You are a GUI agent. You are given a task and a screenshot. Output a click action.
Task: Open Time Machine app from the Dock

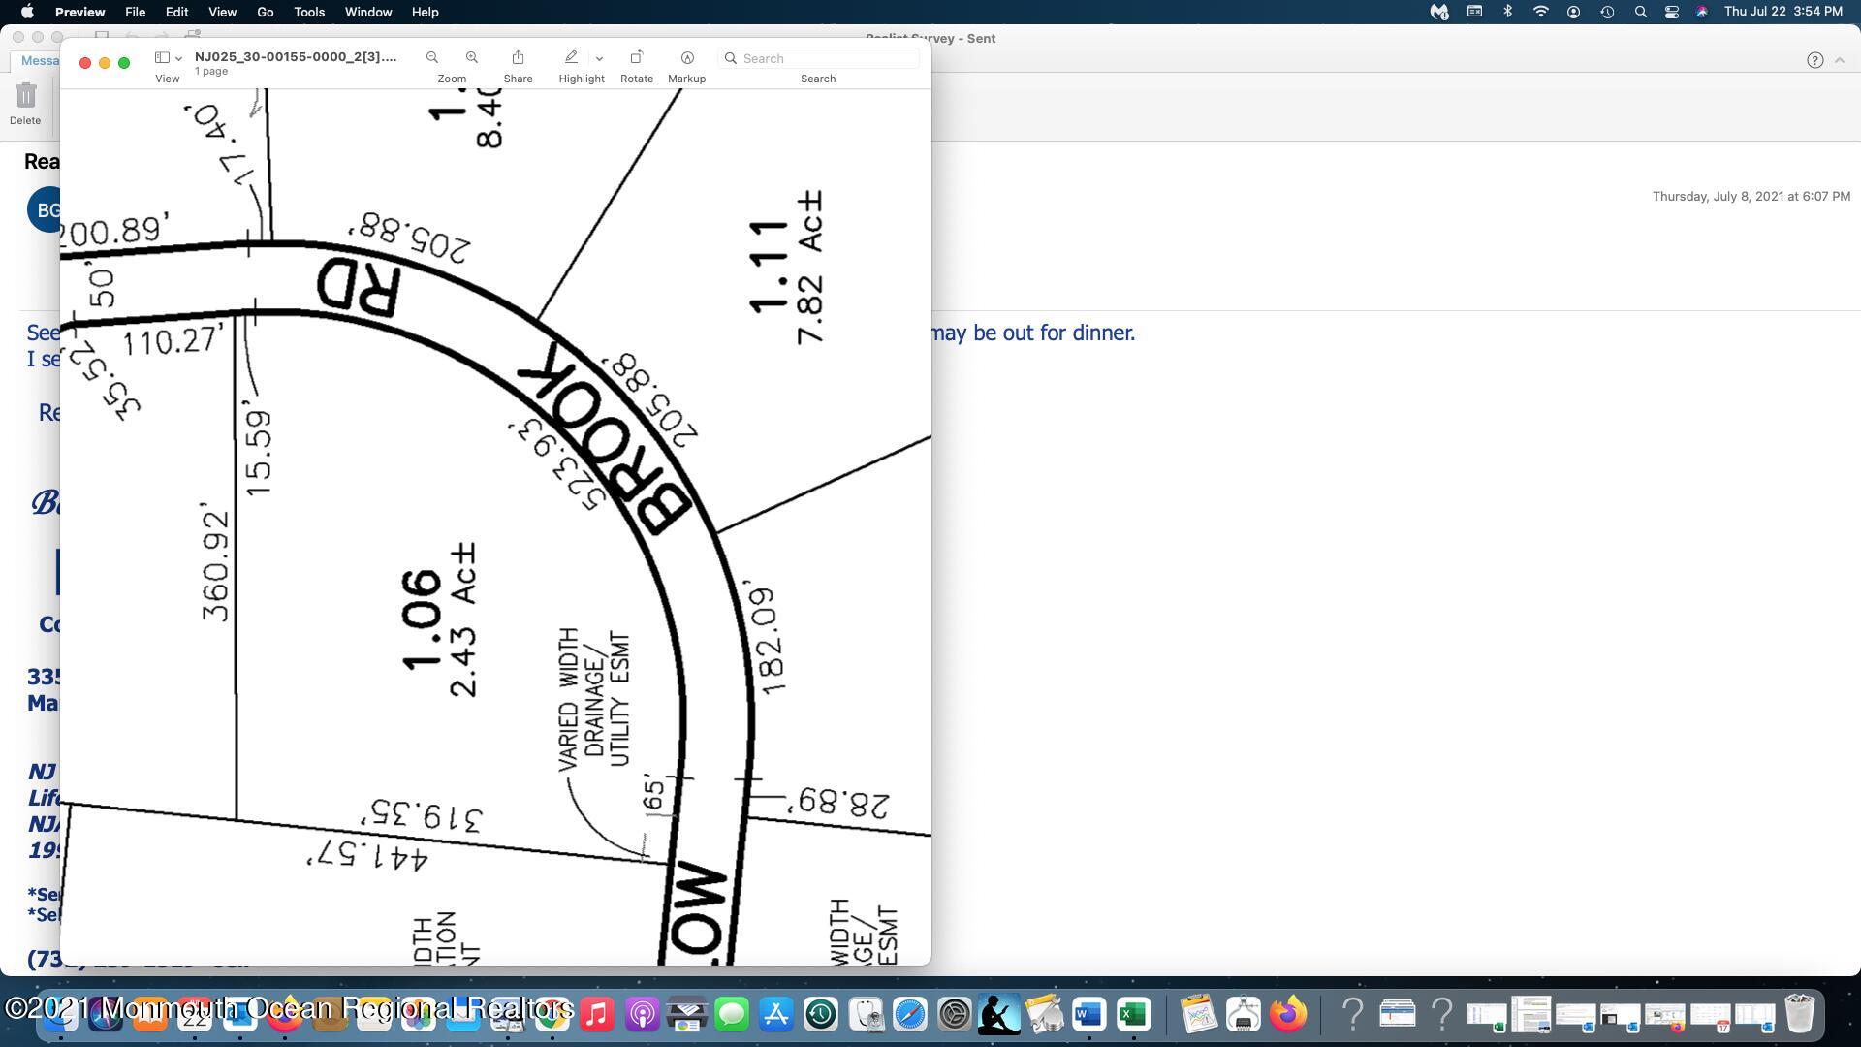821,1015
